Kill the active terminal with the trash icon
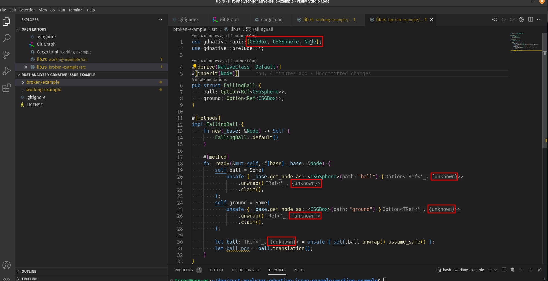 [x=512, y=270]
